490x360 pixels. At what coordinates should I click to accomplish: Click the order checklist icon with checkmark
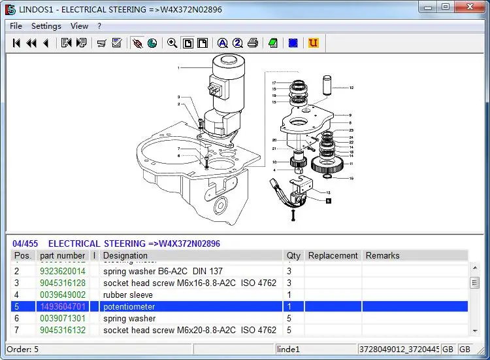[x=117, y=43]
